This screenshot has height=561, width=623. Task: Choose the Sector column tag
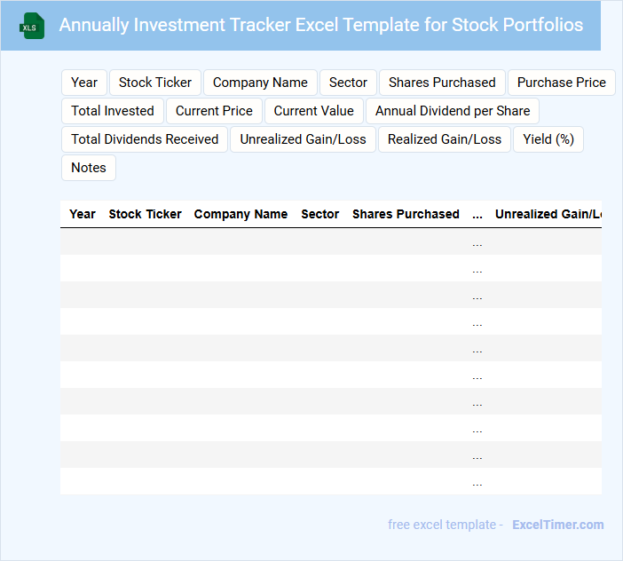coord(348,83)
